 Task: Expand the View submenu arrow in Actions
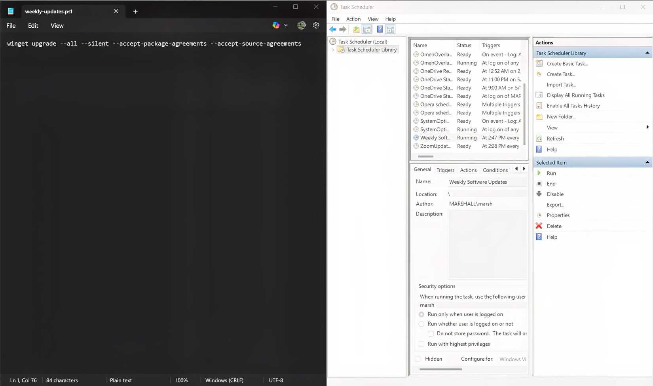click(647, 127)
